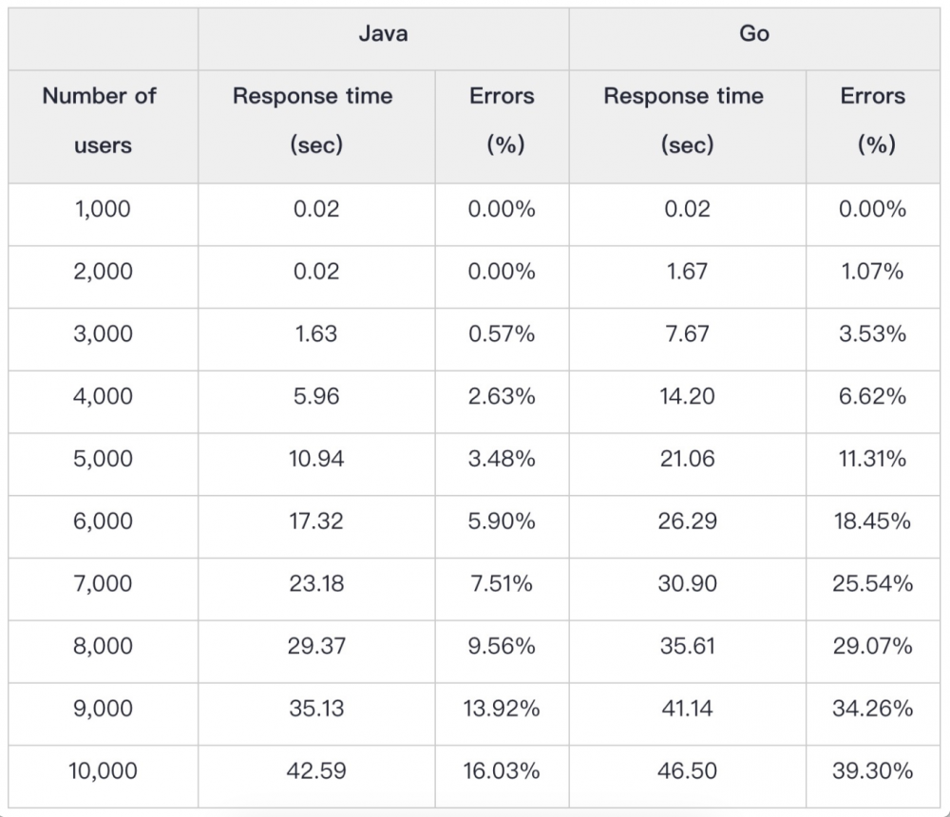Image resolution: width=950 pixels, height=817 pixels.
Task: Click Go response time 1.67 cell
Action: pos(687,272)
